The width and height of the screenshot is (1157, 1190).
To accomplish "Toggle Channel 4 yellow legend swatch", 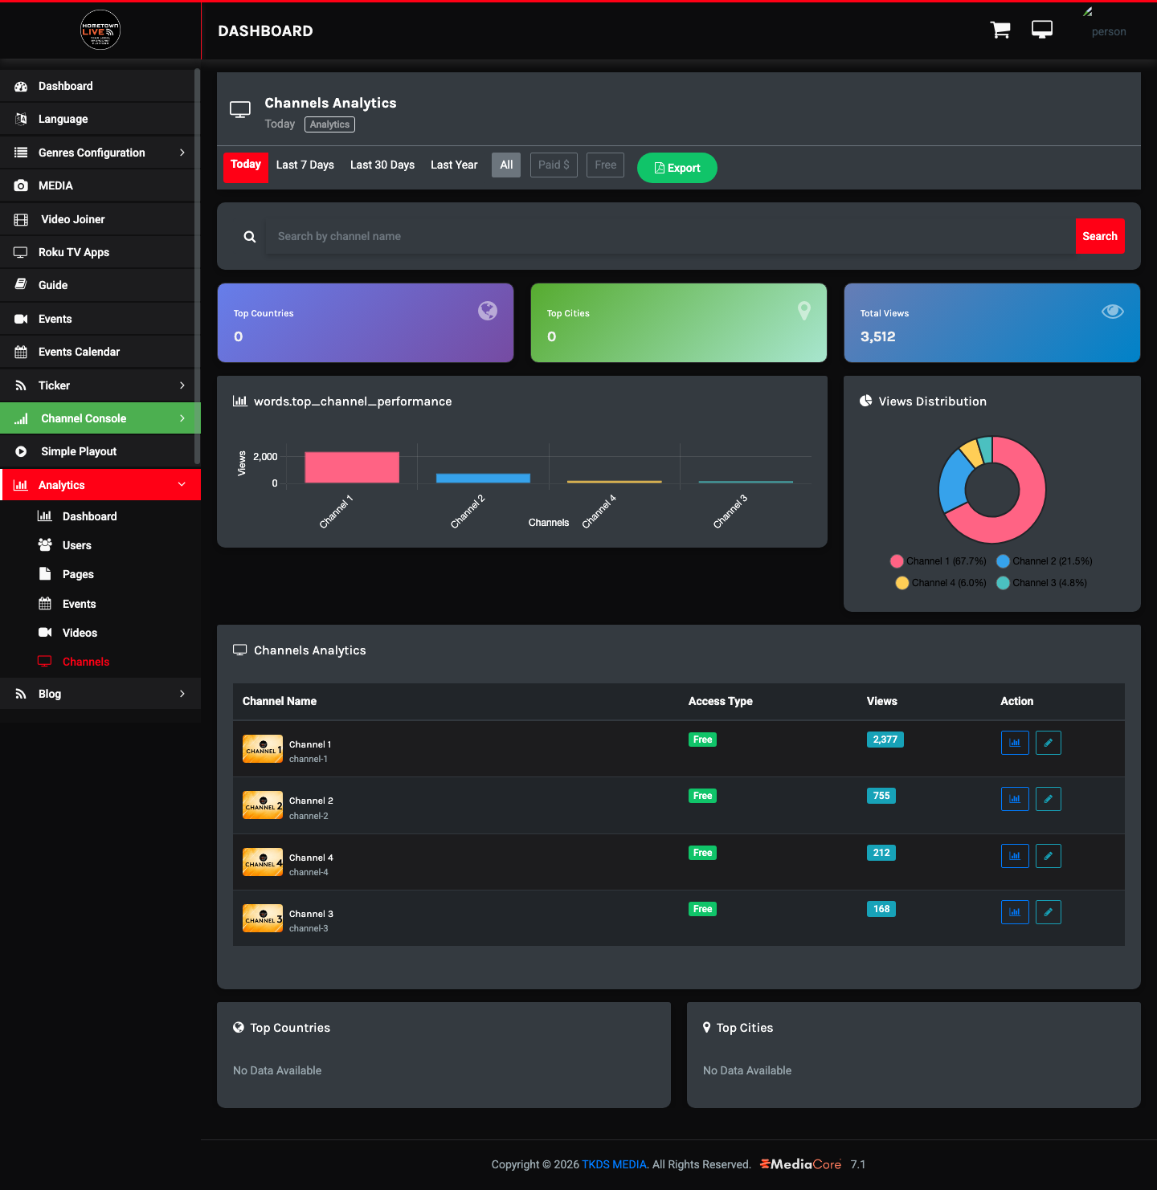I will point(902,583).
